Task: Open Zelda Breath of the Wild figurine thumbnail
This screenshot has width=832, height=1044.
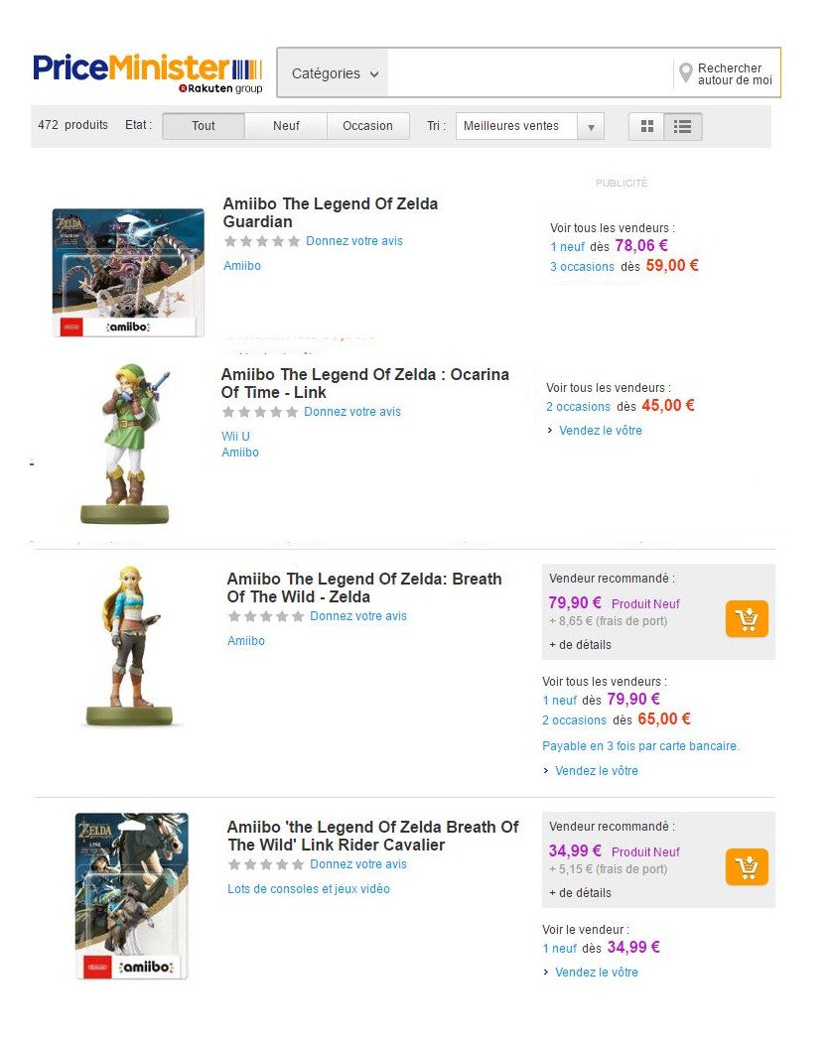Action: point(129,646)
